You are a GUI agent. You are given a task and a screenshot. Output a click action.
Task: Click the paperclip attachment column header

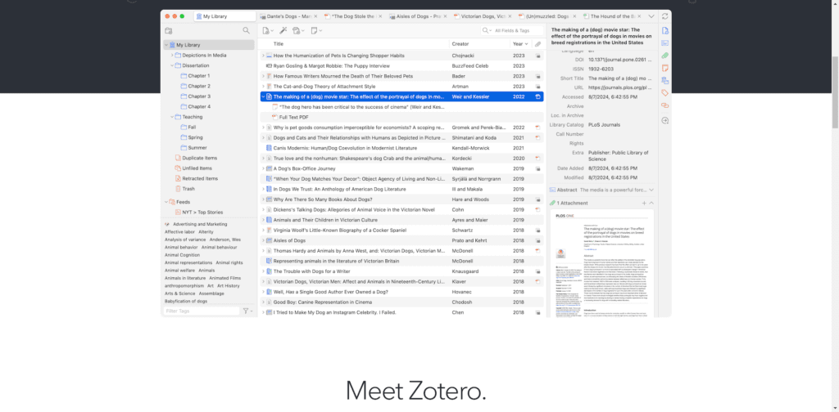pyautogui.click(x=537, y=44)
